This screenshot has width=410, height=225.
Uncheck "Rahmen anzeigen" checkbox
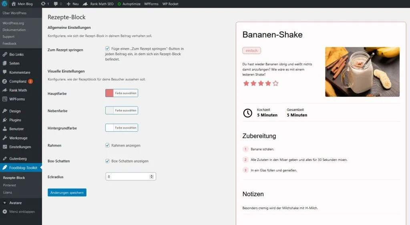[107, 145]
